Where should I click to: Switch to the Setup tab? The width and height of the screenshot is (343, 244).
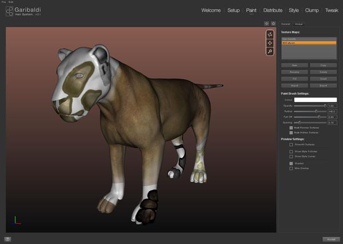tap(233, 10)
